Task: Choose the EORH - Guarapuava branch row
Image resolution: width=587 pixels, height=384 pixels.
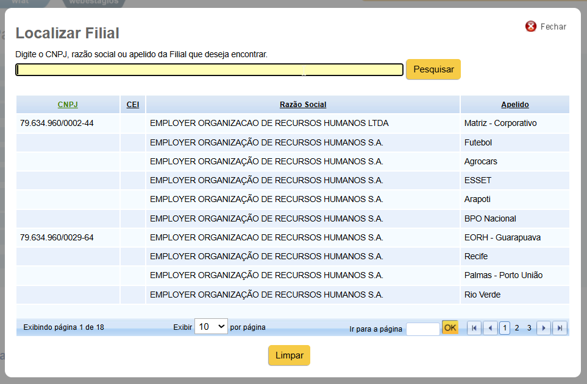Action: pos(293,237)
